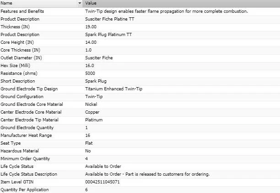
Task: Select the 16 value for Manufacturer Heat Range
Action: pyautogui.click(x=88, y=136)
